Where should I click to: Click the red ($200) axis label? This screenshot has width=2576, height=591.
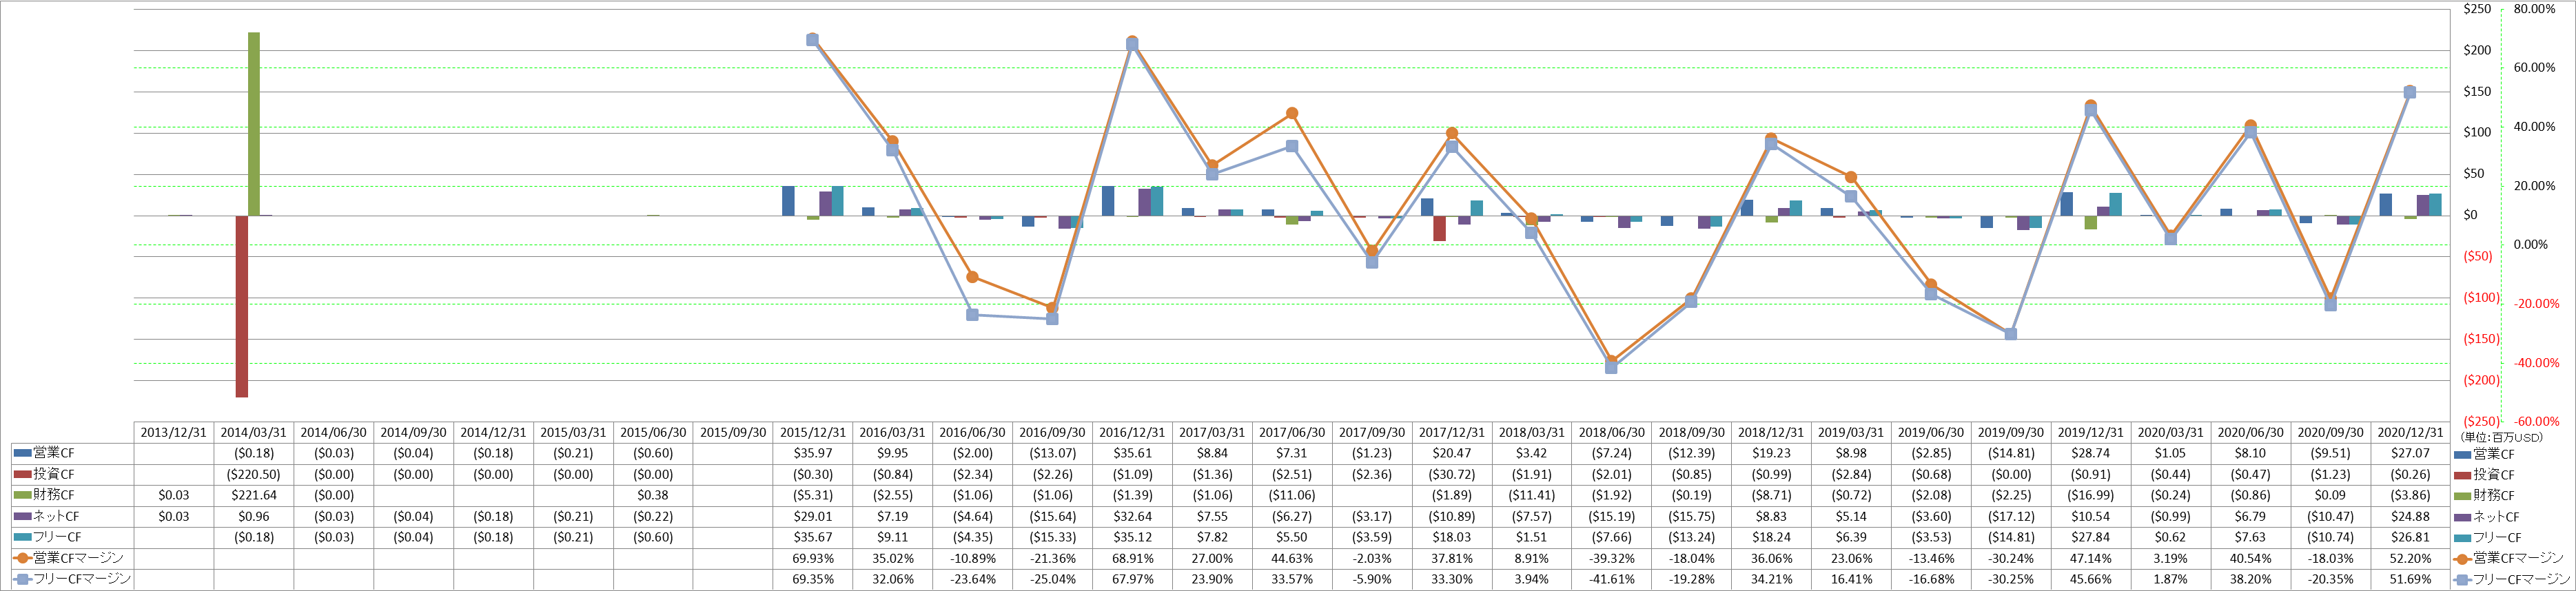tap(2480, 380)
